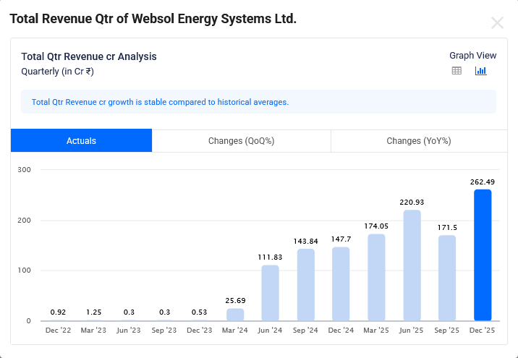
Task: Select the 25.69 value label
Action: 236,301
